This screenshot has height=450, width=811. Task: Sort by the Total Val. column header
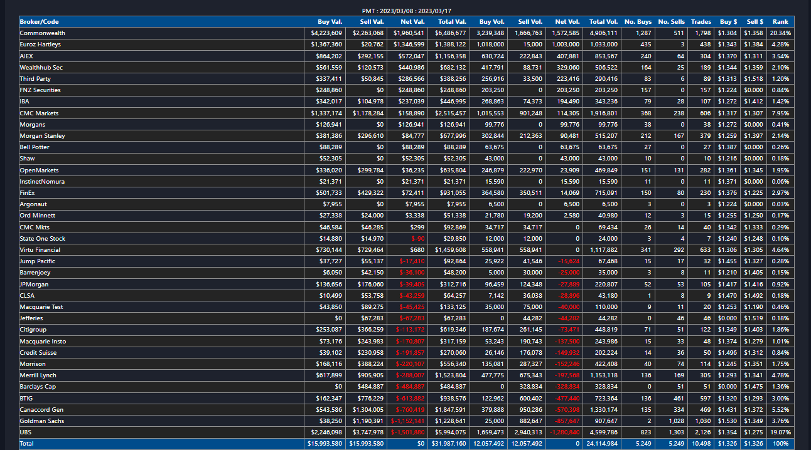coord(453,22)
